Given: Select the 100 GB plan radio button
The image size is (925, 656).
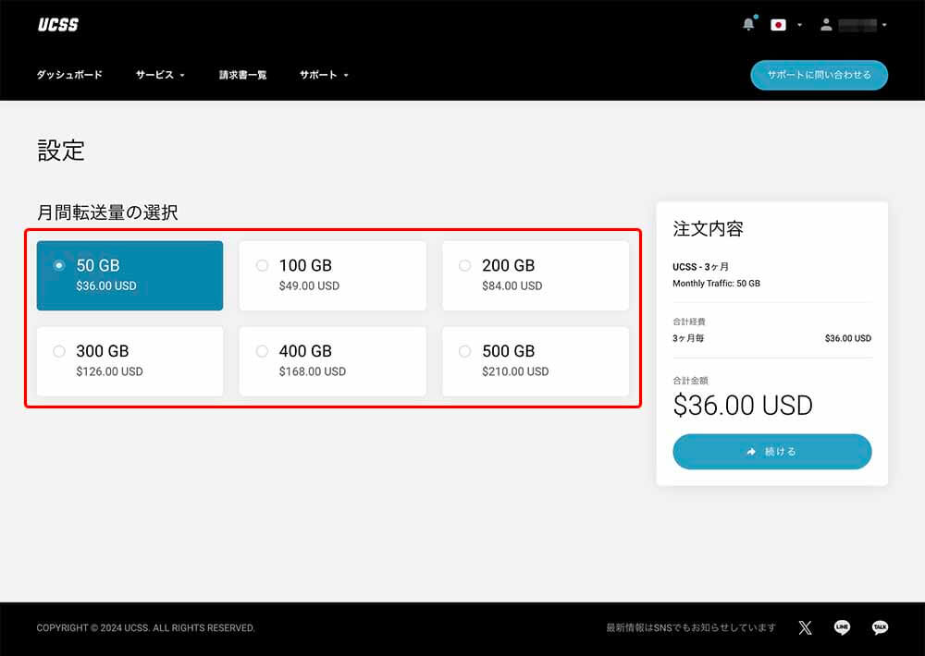Looking at the screenshot, I should click(262, 266).
